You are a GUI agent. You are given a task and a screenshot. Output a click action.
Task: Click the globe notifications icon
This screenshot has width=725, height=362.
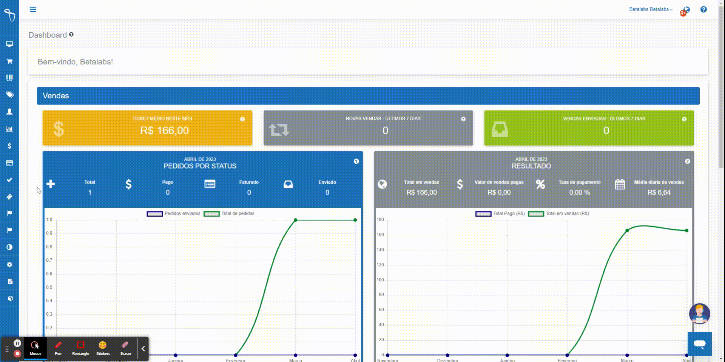(686, 10)
